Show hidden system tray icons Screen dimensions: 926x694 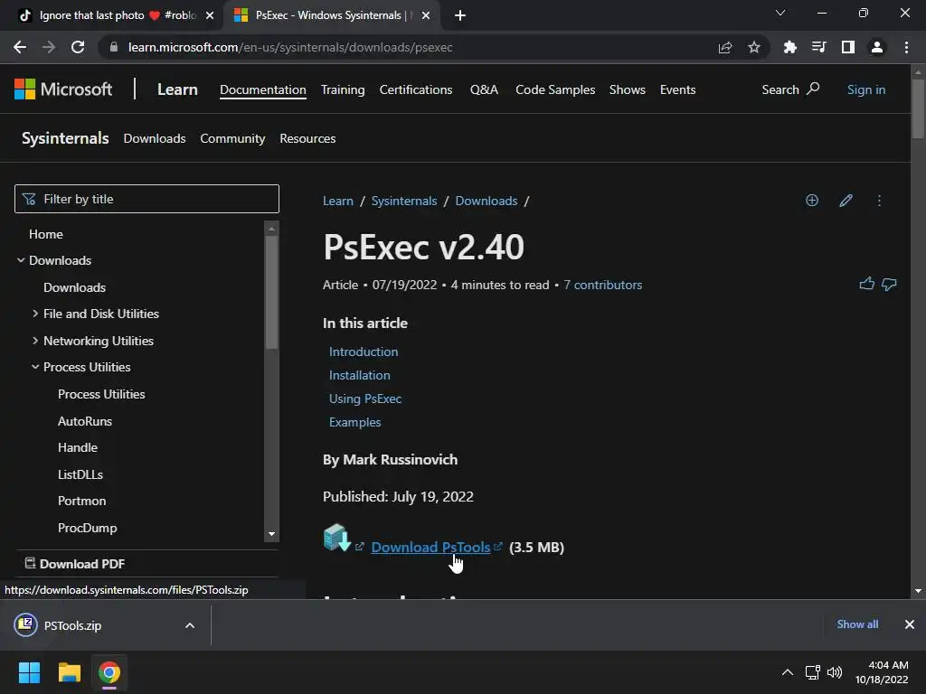tap(788, 672)
